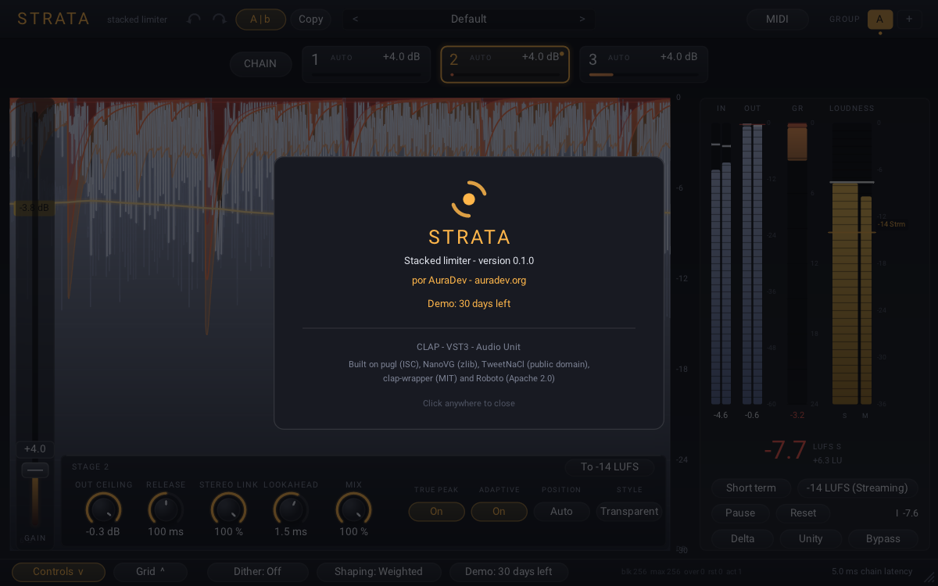Viewport: 938px width, 586px height.
Task: Click the input gain +4.0 value
Action: 35,448
